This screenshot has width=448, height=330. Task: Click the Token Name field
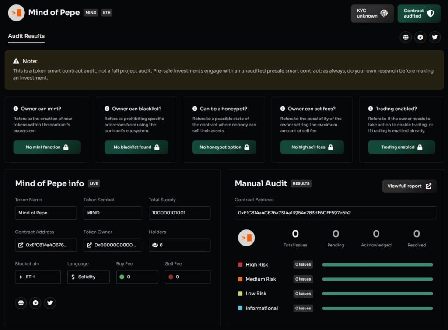[45, 213]
